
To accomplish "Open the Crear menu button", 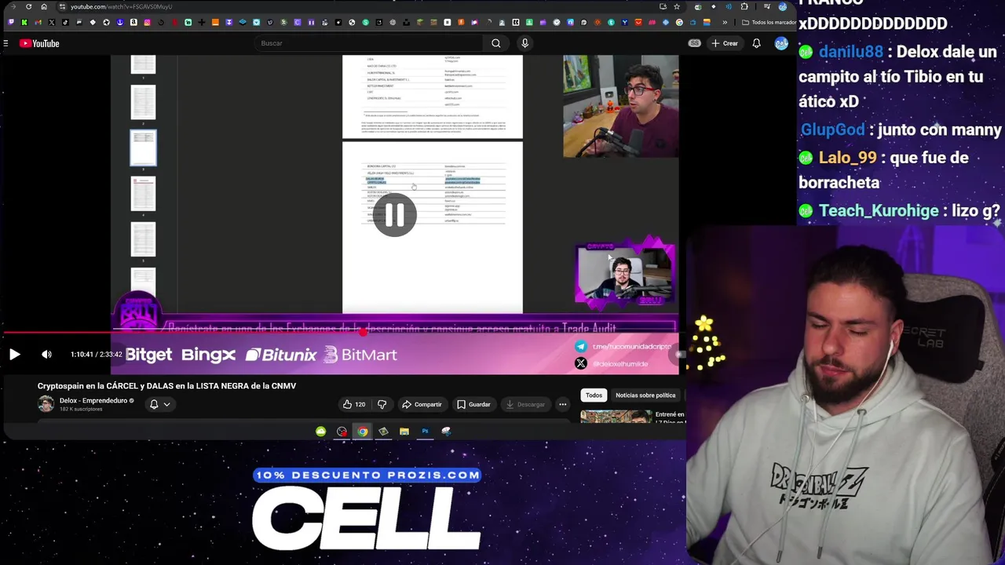I will tap(725, 43).
